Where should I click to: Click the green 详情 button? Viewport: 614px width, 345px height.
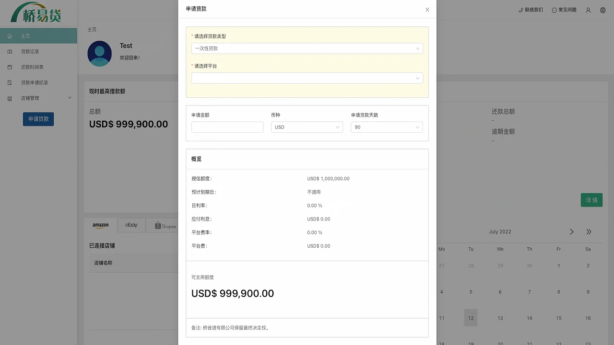(x=591, y=200)
